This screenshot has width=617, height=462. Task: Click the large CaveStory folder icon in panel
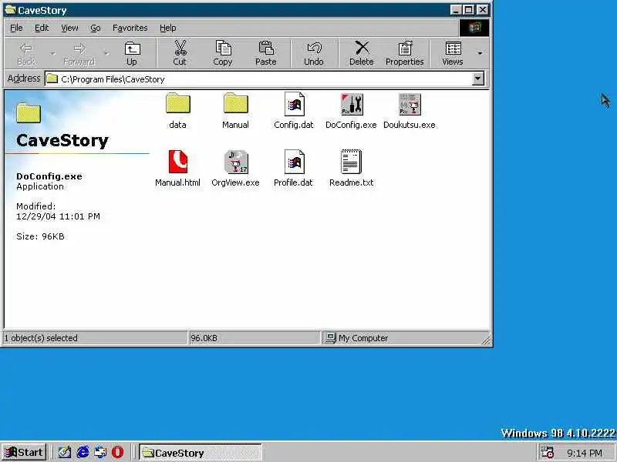click(29, 112)
